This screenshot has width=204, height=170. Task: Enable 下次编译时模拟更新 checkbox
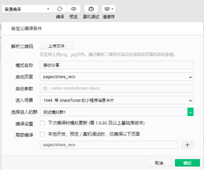coord(42,123)
